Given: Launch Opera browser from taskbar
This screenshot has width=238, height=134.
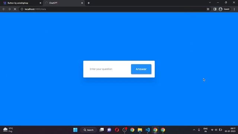Looking at the screenshot, I should (x=117, y=130).
